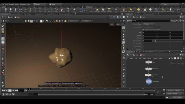Screen dimensions: 185x104
Task: Toggle list mode in network editor toolbar
Action: [172, 58]
